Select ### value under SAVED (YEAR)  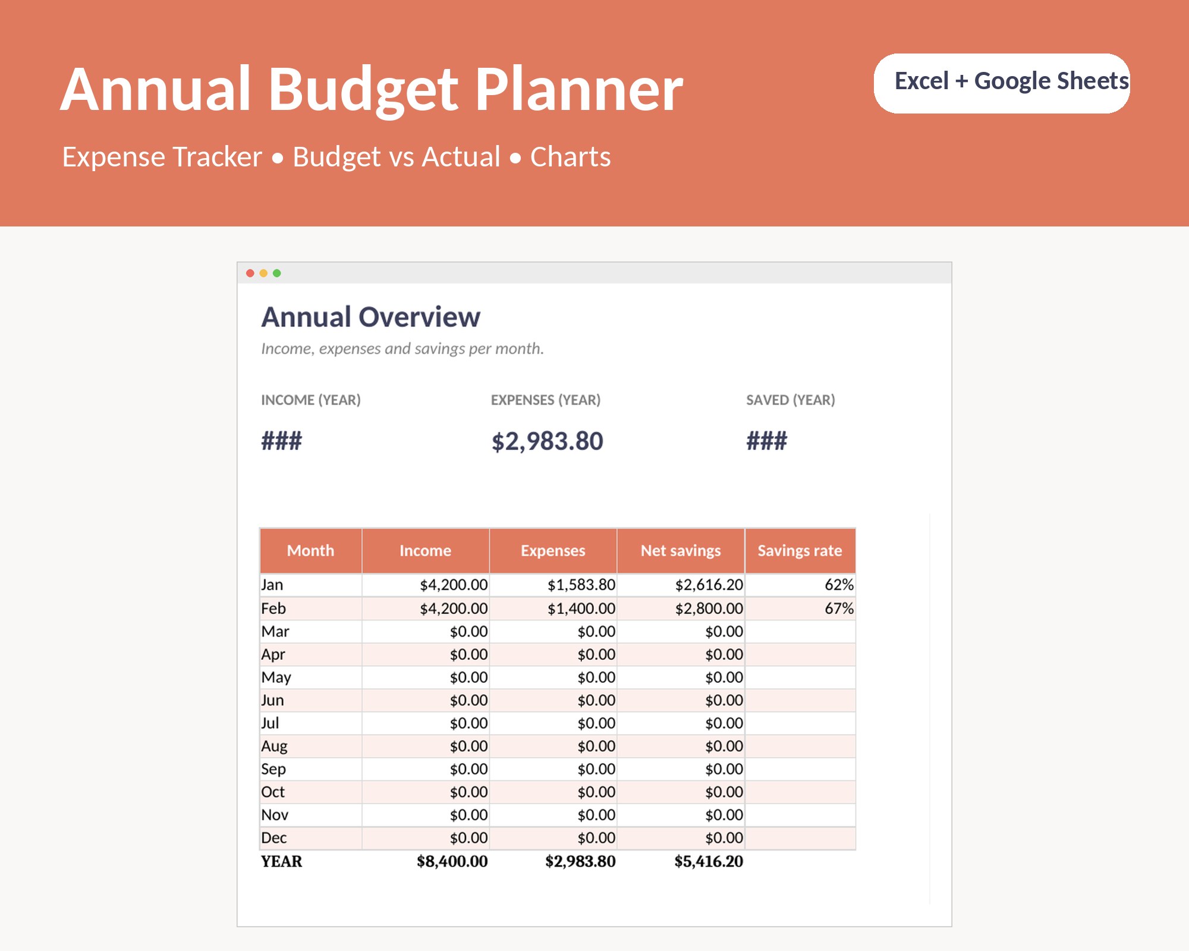[767, 441]
